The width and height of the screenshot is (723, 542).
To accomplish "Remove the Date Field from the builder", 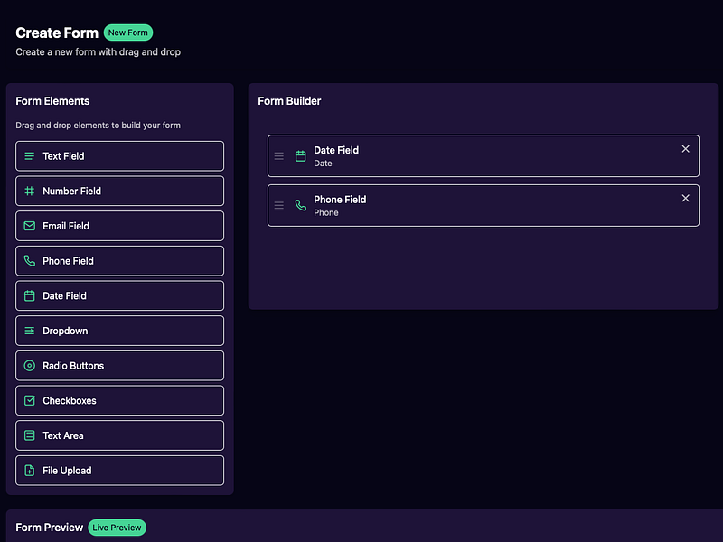I will point(686,149).
